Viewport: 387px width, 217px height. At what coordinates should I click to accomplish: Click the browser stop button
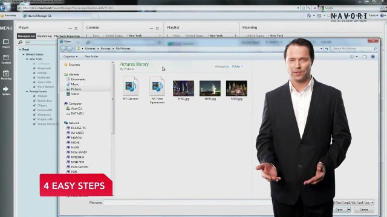(x=314, y=8)
